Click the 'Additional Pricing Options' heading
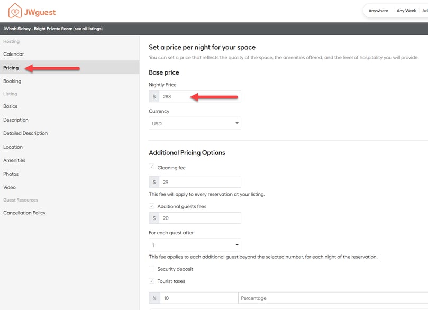This screenshot has width=428, height=310. click(187, 152)
